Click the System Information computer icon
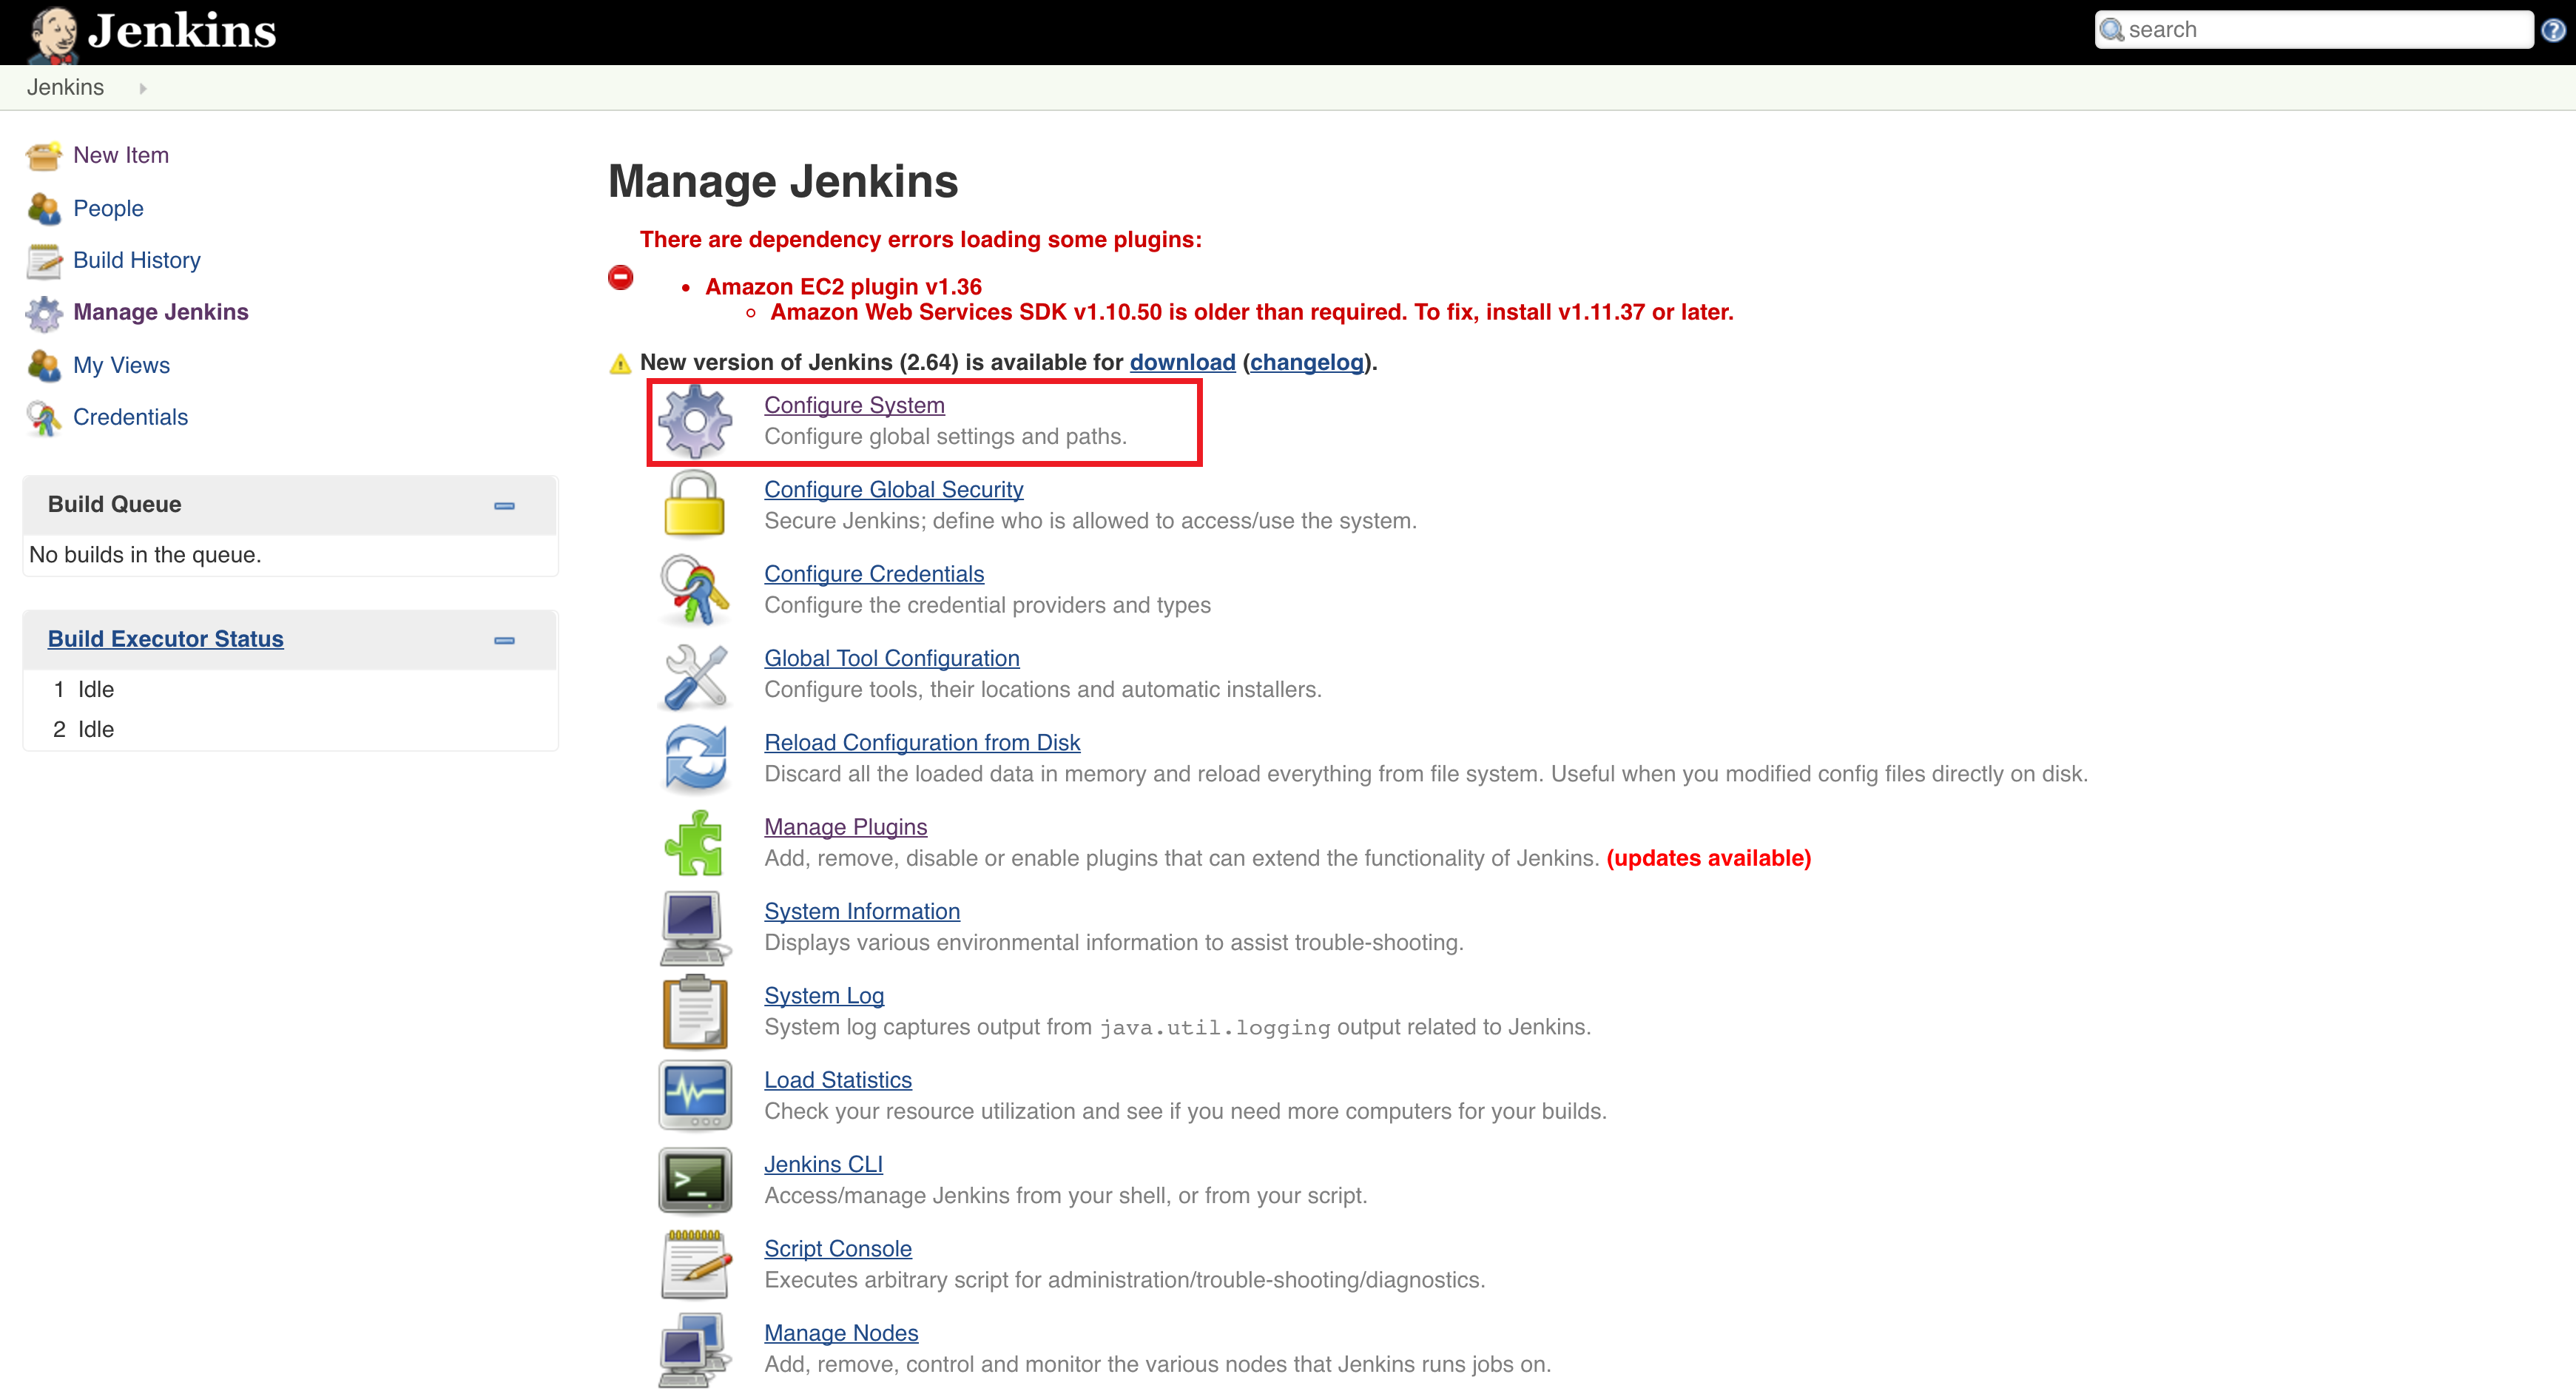The image size is (2576, 1394). (695, 927)
